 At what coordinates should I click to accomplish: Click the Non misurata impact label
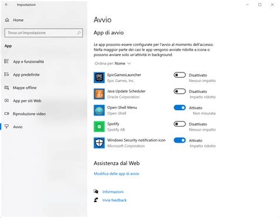(204, 113)
